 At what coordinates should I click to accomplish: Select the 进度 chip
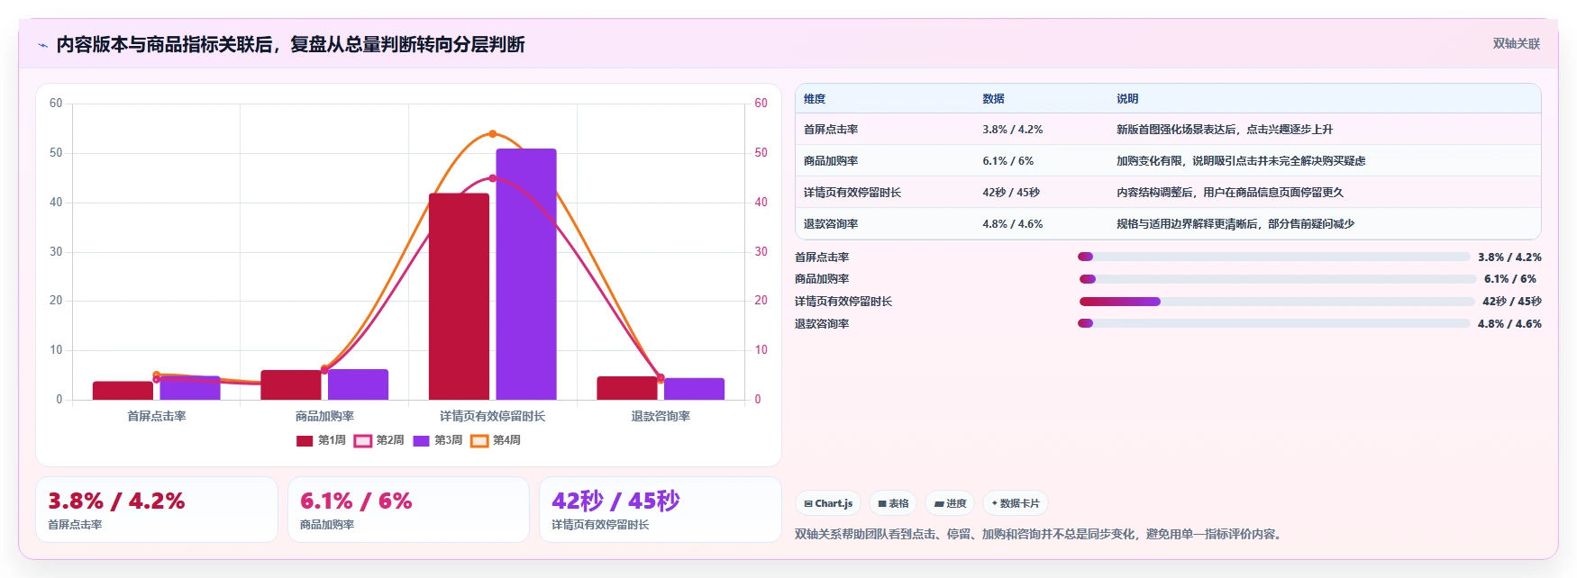(951, 503)
